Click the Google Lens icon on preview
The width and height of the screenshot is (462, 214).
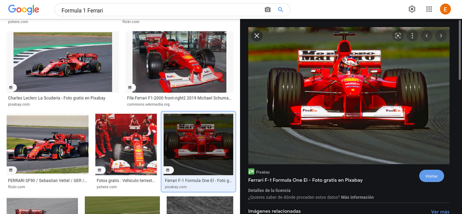(398, 36)
